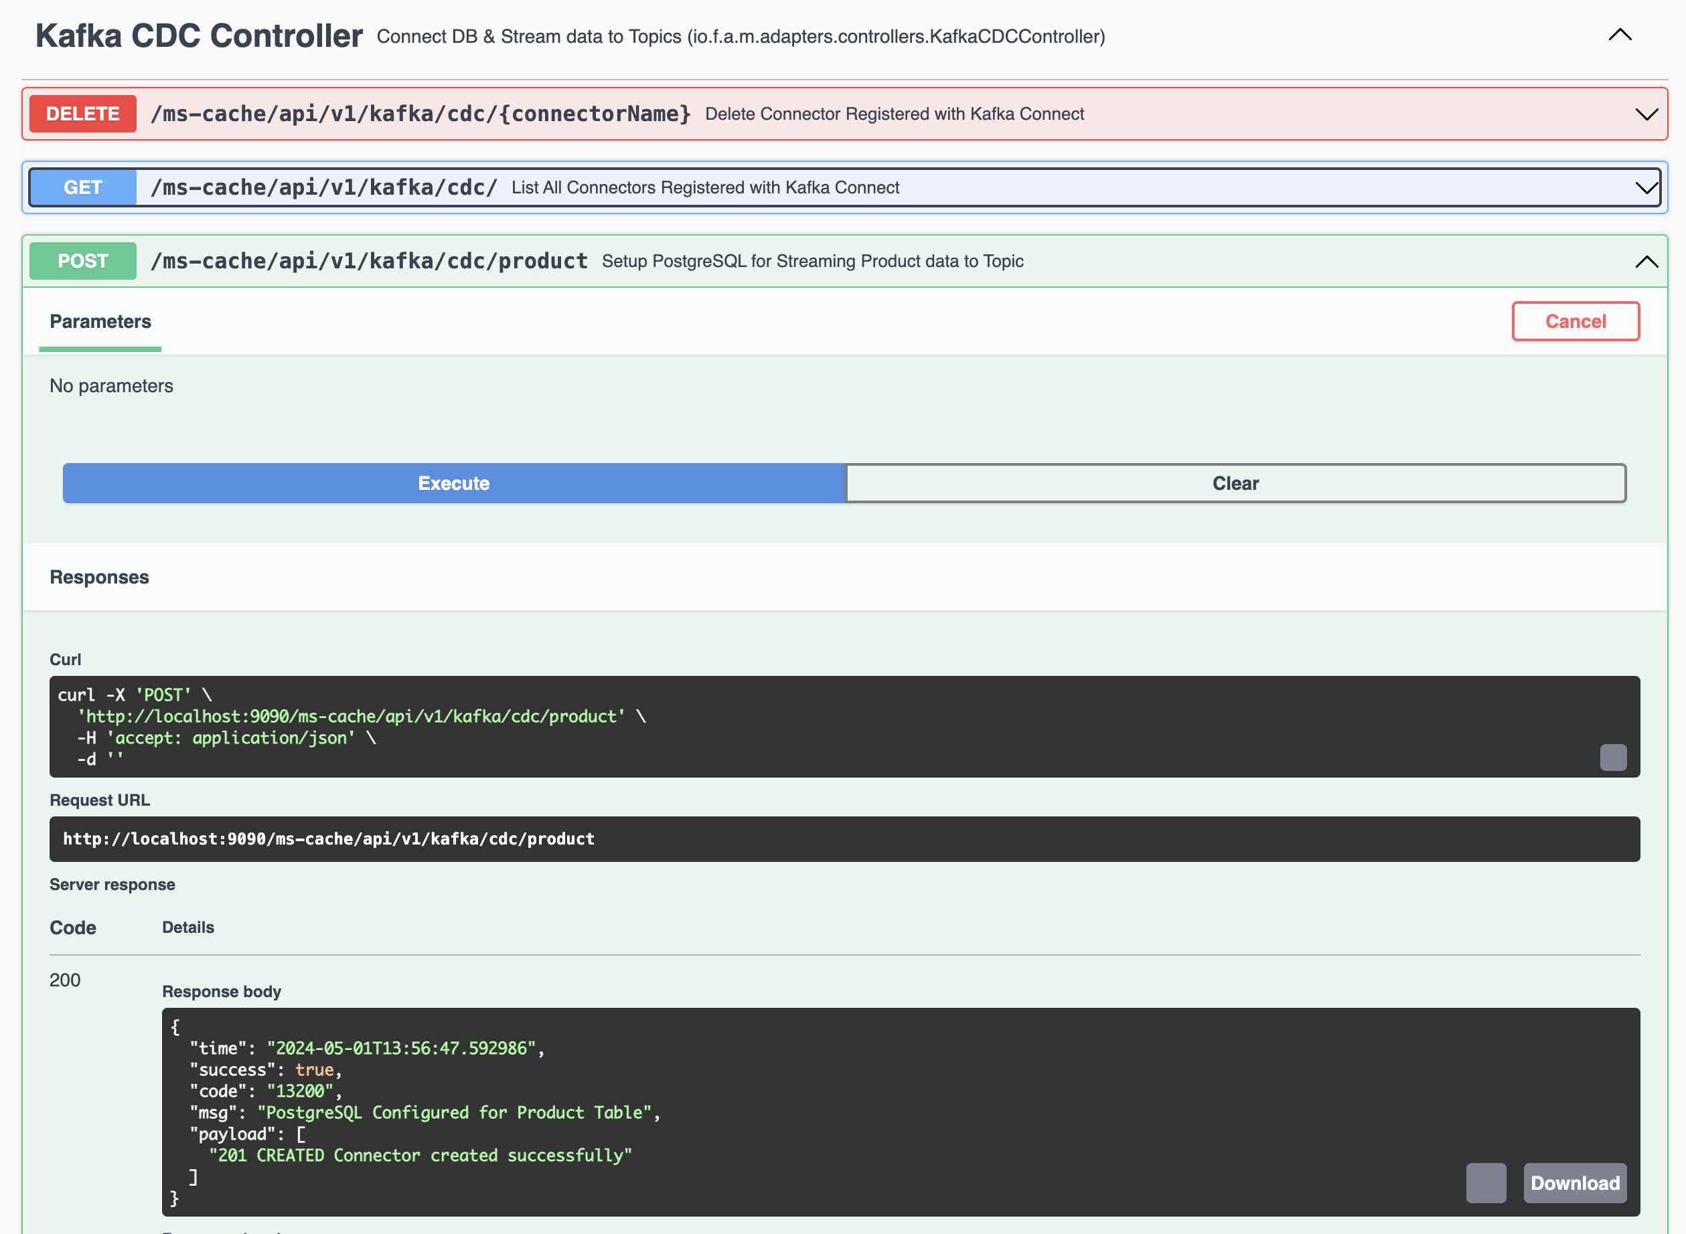Click the green POST method badge
This screenshot has height=1234, width=1686.
tap(83, 261)
